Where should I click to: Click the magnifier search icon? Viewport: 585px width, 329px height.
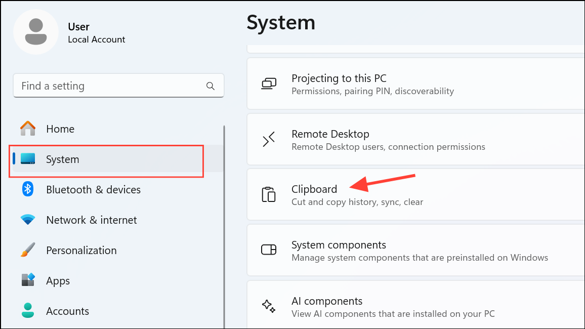pos(211,87)
